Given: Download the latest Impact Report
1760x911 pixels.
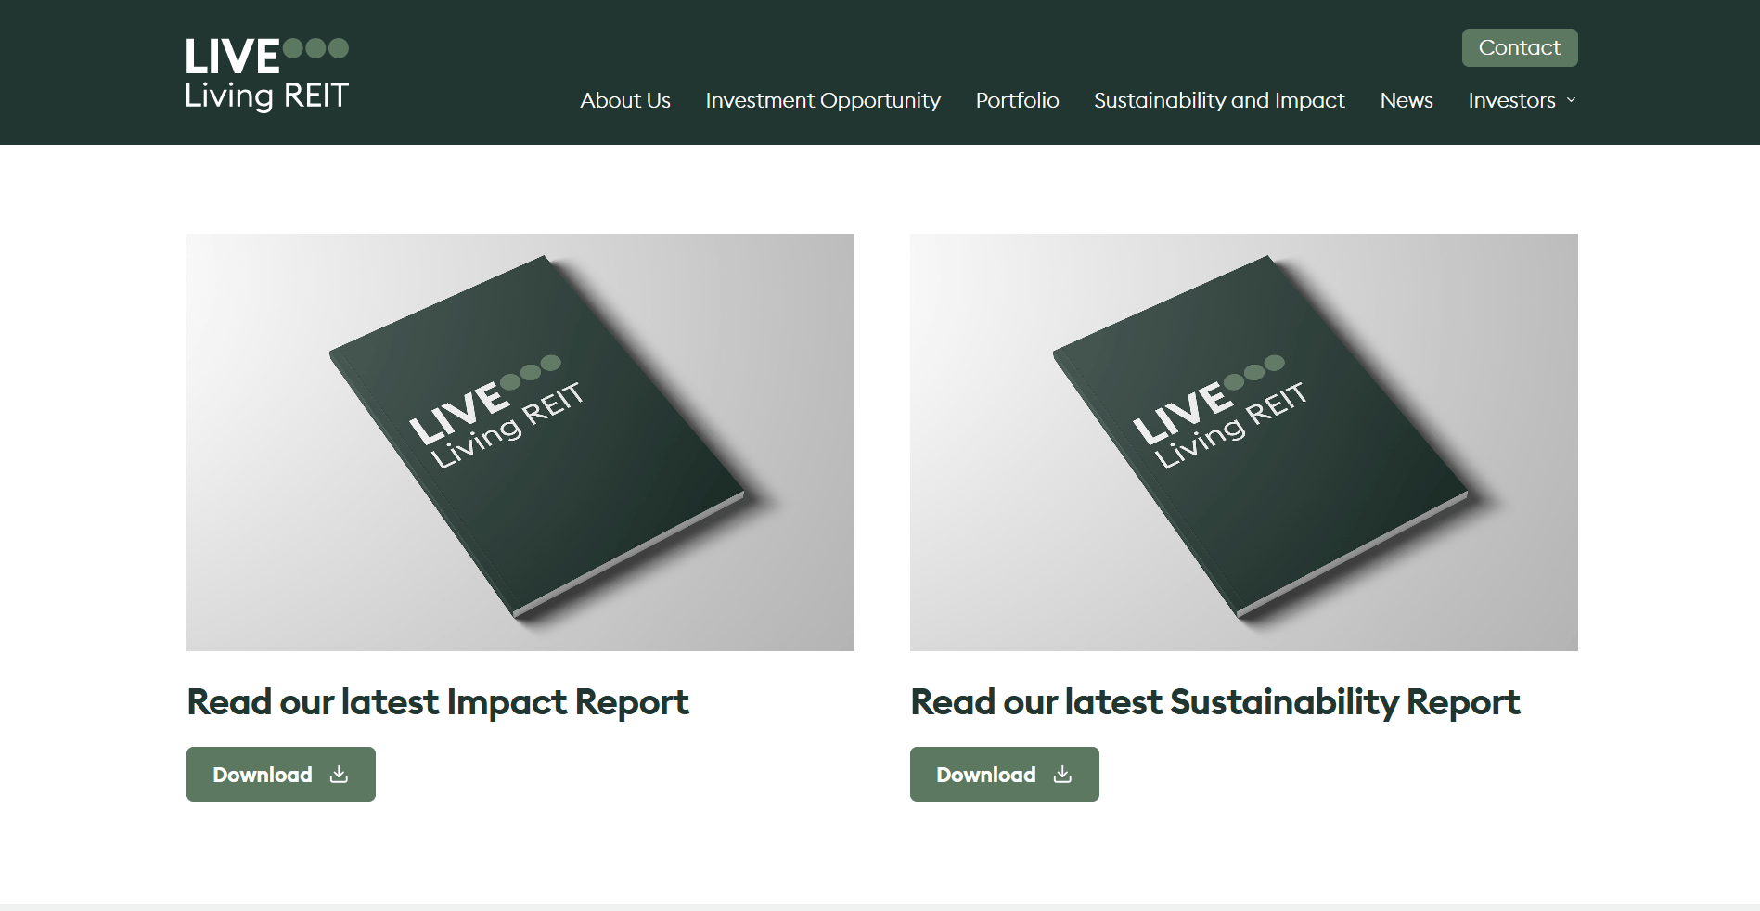Looking at the screenshot, I should coord(281,774).
